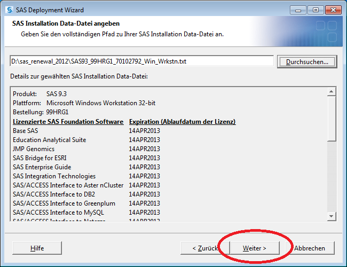Click the Durchsuchen... browse button

[307, 61]
